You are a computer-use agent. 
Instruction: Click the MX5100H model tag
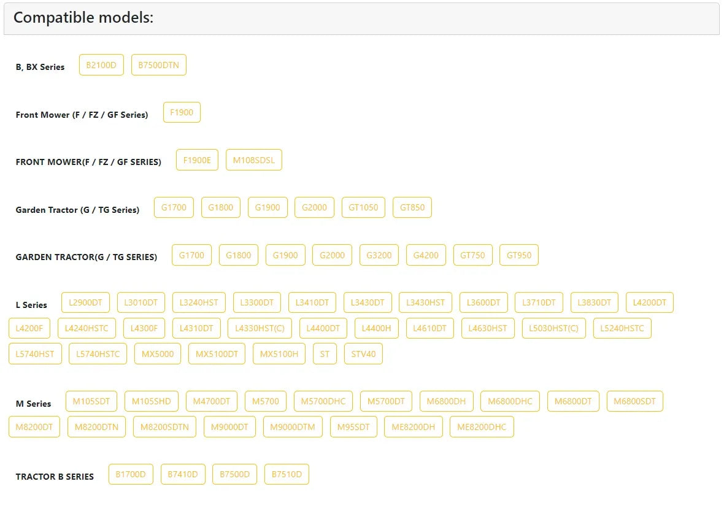pos(279,354)
